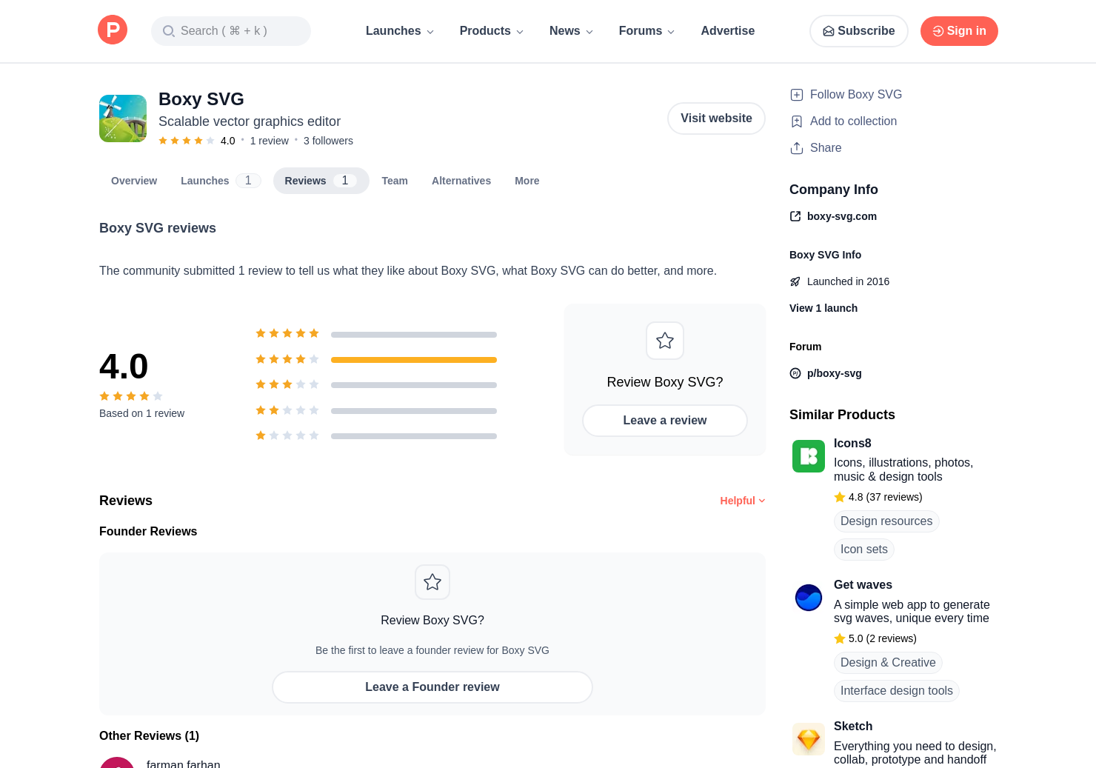Expand the News menu
Viewport: 1096px width, 768px height.
pos(571,31)
